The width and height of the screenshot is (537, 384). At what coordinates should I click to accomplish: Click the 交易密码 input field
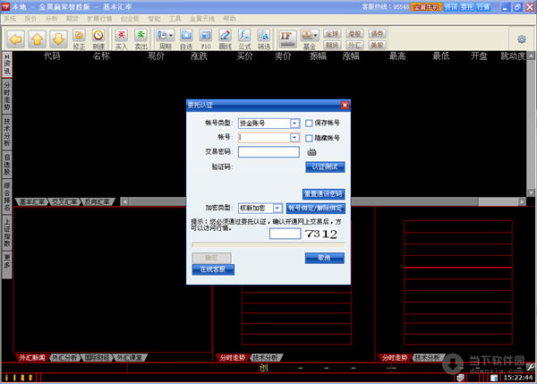[268, 152]
